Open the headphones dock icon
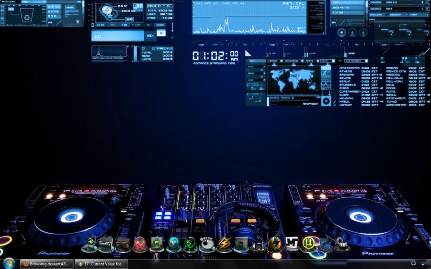This screenshot has width=431, height=269. (258, 245)
